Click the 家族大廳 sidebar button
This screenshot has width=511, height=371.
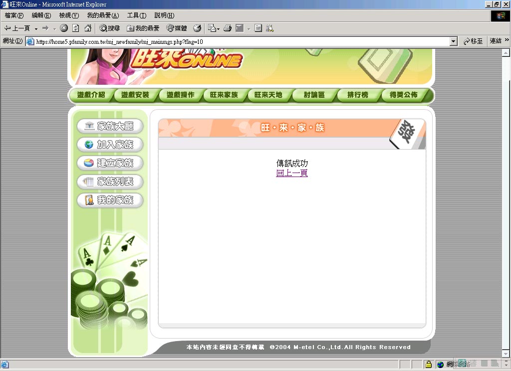[x=110, y=126]
